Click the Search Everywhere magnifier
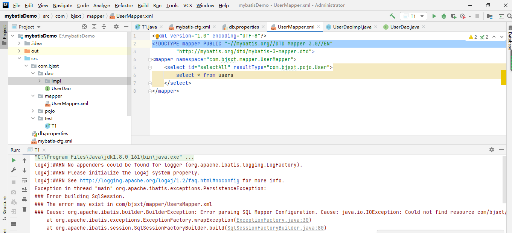 click(x=510, y=16)
